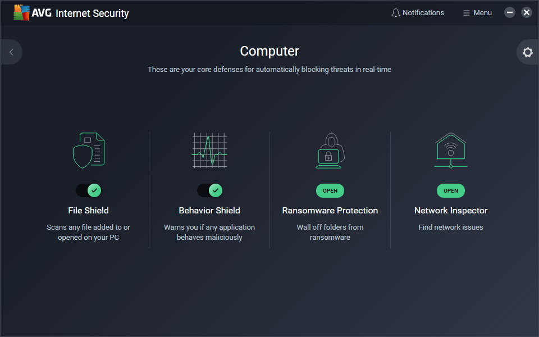Click the Behavior Shield heartbeat graph icon
Screen dimensions: 539x337
pos(209,150)
